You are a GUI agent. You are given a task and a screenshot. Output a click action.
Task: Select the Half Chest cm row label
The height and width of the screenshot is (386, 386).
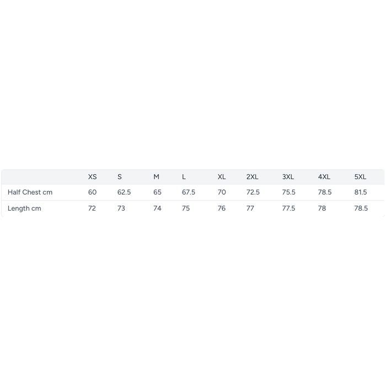[x=30, y=192]
